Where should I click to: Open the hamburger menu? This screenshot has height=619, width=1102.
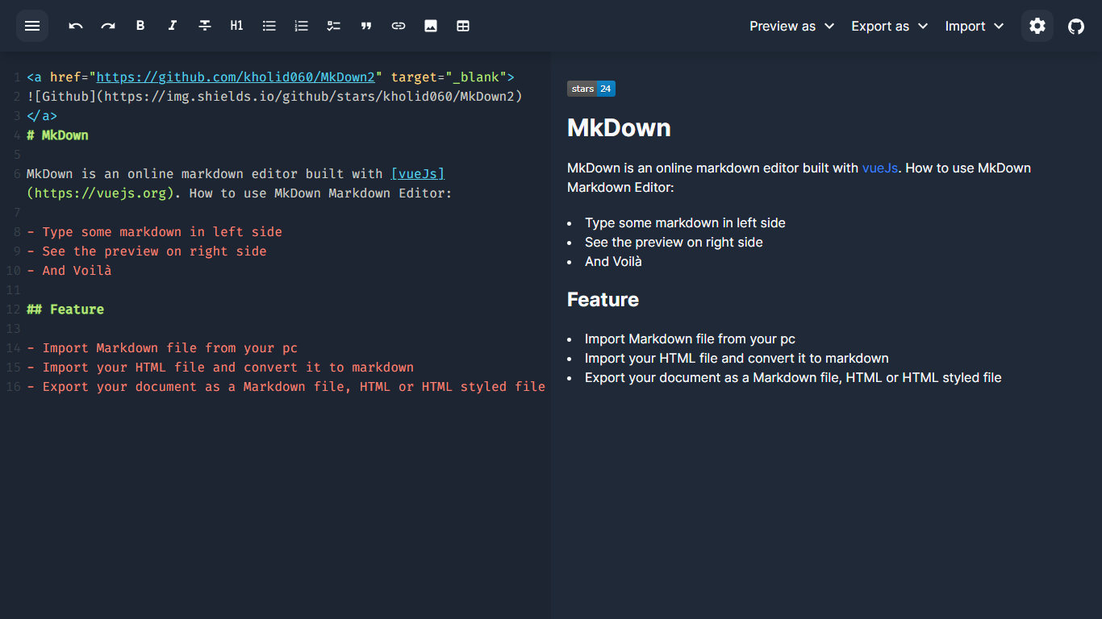32,26
